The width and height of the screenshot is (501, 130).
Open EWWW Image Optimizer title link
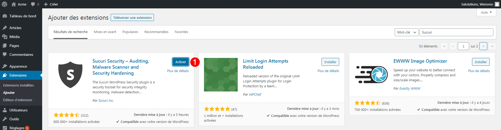point(420,61)
